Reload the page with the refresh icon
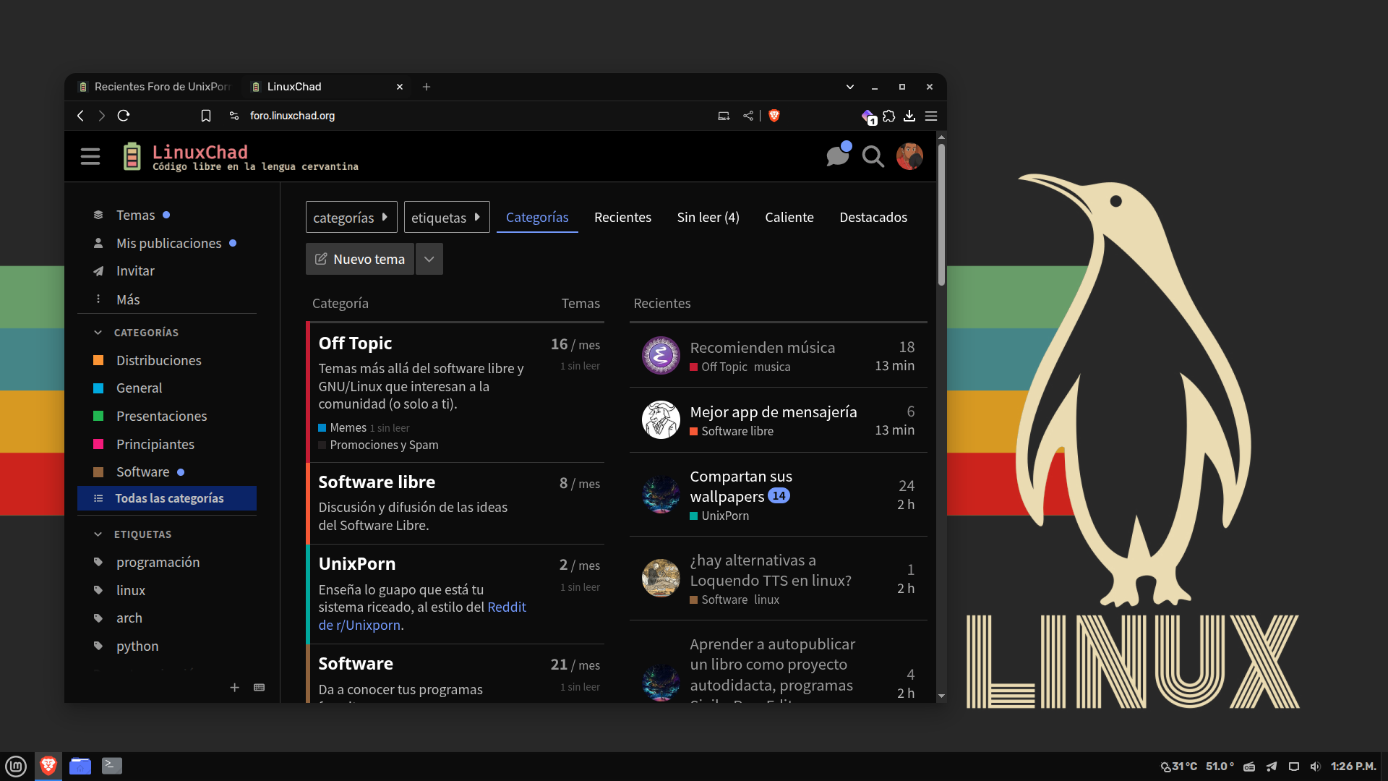Image resolution: width=1388 pixels, height=781 pixels. point(124,116)
